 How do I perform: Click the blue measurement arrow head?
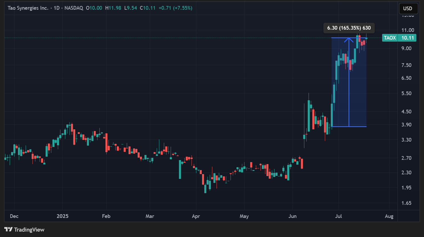click(349, 39)
